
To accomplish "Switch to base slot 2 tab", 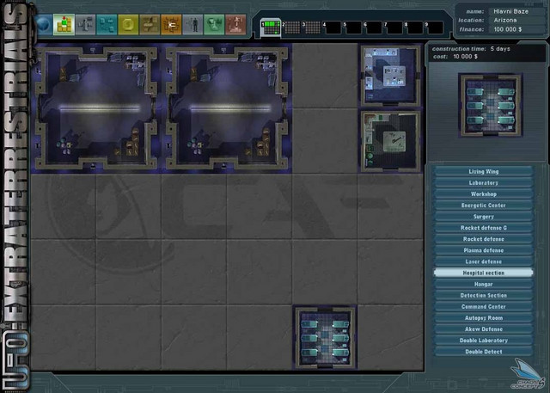I will [x=295, y=28].
